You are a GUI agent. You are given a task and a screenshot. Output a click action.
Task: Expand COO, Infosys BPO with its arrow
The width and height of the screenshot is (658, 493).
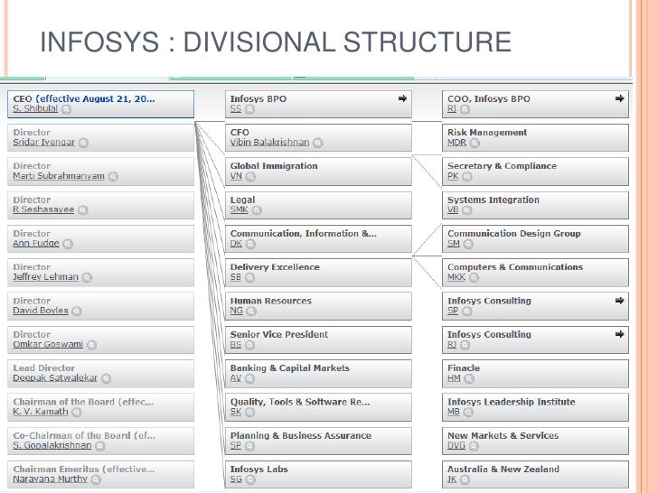click(x=619, y=98)
